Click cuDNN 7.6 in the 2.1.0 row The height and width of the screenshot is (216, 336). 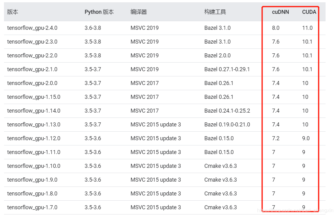click(275, 69)
